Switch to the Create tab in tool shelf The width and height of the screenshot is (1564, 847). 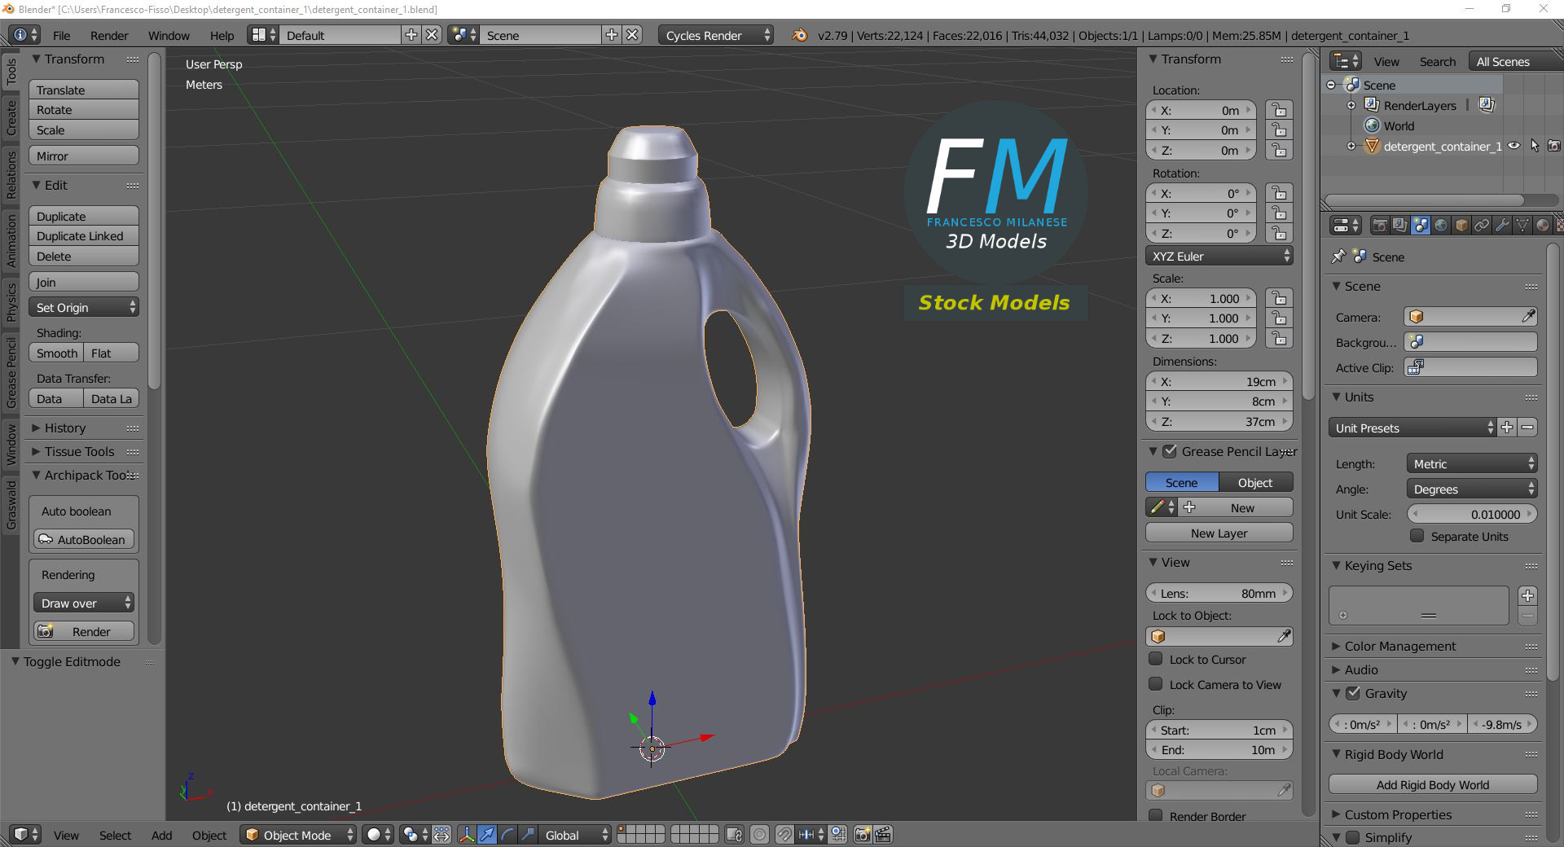11,117
